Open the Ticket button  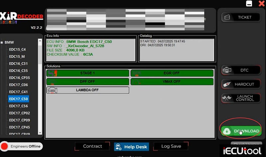tap(241, 17)
